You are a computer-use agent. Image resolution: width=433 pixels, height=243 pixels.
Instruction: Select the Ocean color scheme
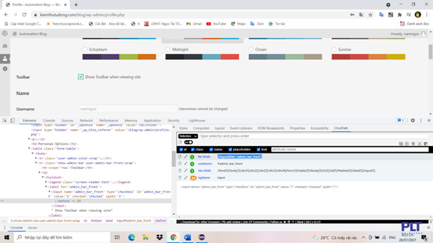(251, 49)
